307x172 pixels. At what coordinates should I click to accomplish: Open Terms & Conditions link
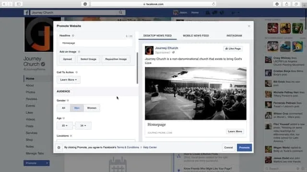(128, 148)
